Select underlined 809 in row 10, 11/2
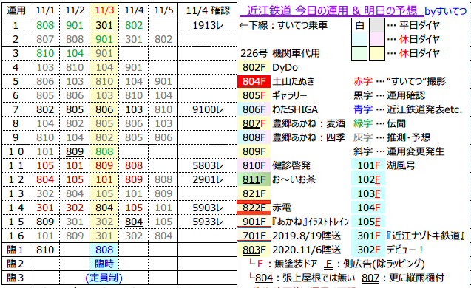 tap(75, 151)
